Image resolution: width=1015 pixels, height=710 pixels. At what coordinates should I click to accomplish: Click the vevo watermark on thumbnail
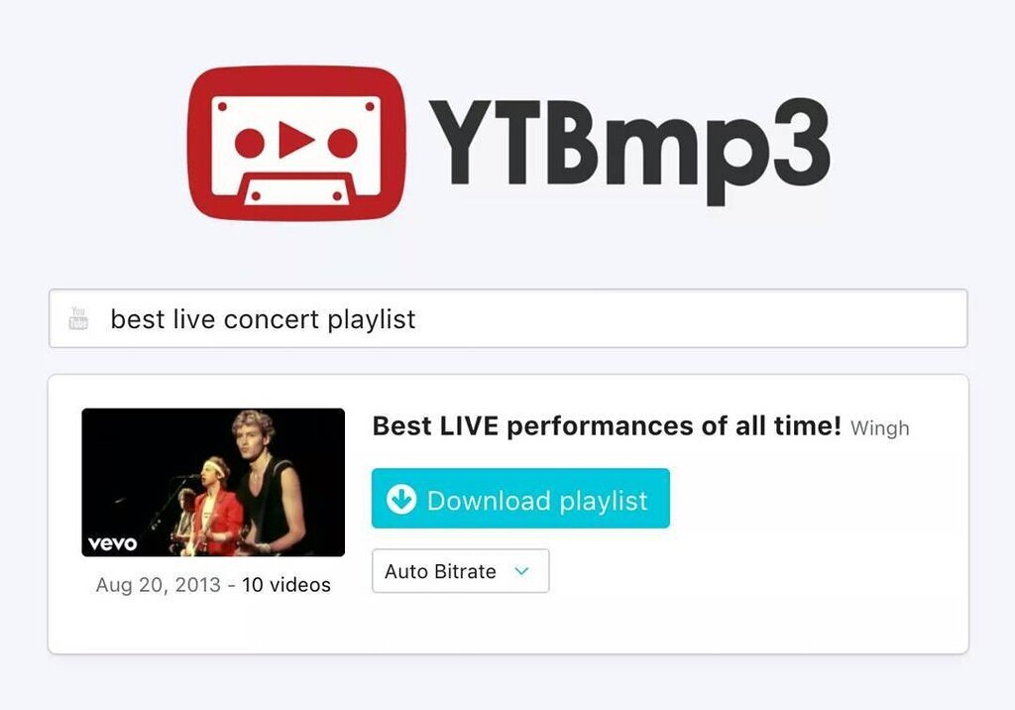pyautogui.click(x=113, y=542)
